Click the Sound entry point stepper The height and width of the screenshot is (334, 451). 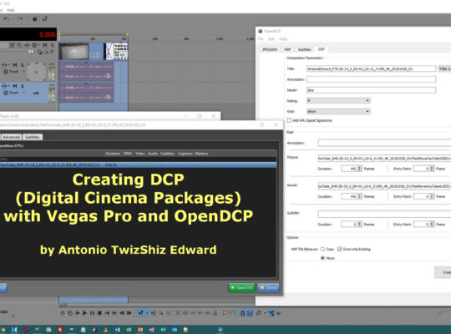[432, 196]
